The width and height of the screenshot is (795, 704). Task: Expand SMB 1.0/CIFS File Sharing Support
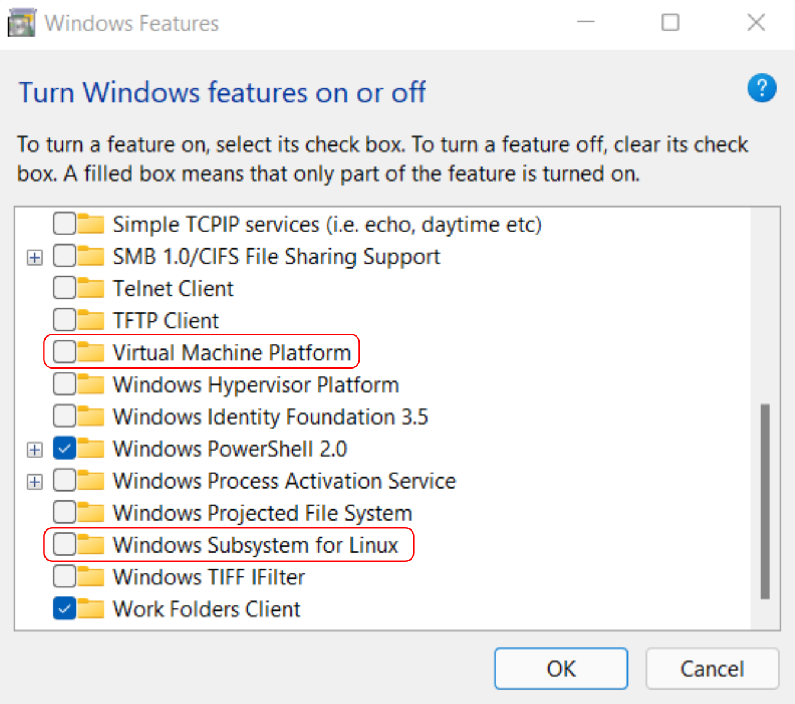click(34, 256)
